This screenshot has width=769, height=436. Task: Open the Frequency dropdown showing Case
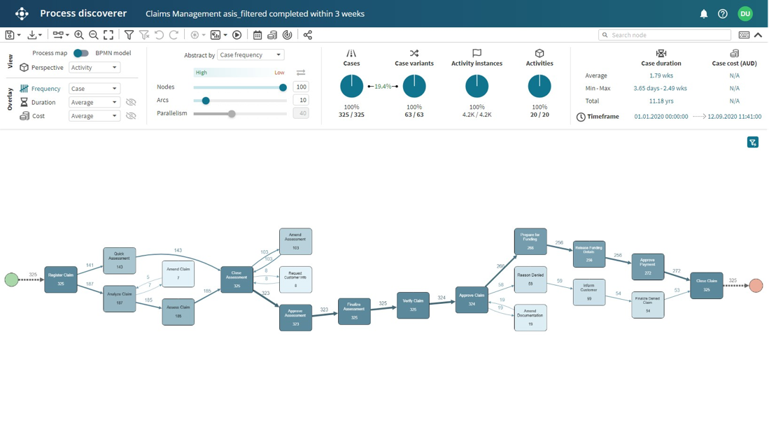pyautogui.click(x=94, y=89)
